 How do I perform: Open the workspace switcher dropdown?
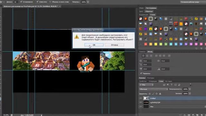(193, 2)
